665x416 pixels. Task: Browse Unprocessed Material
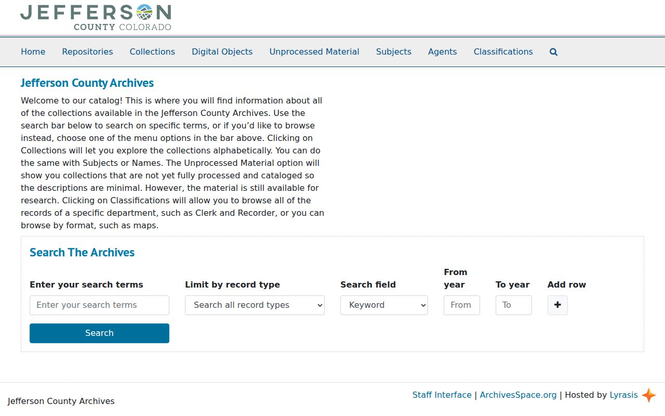click(x=314, y=52)
